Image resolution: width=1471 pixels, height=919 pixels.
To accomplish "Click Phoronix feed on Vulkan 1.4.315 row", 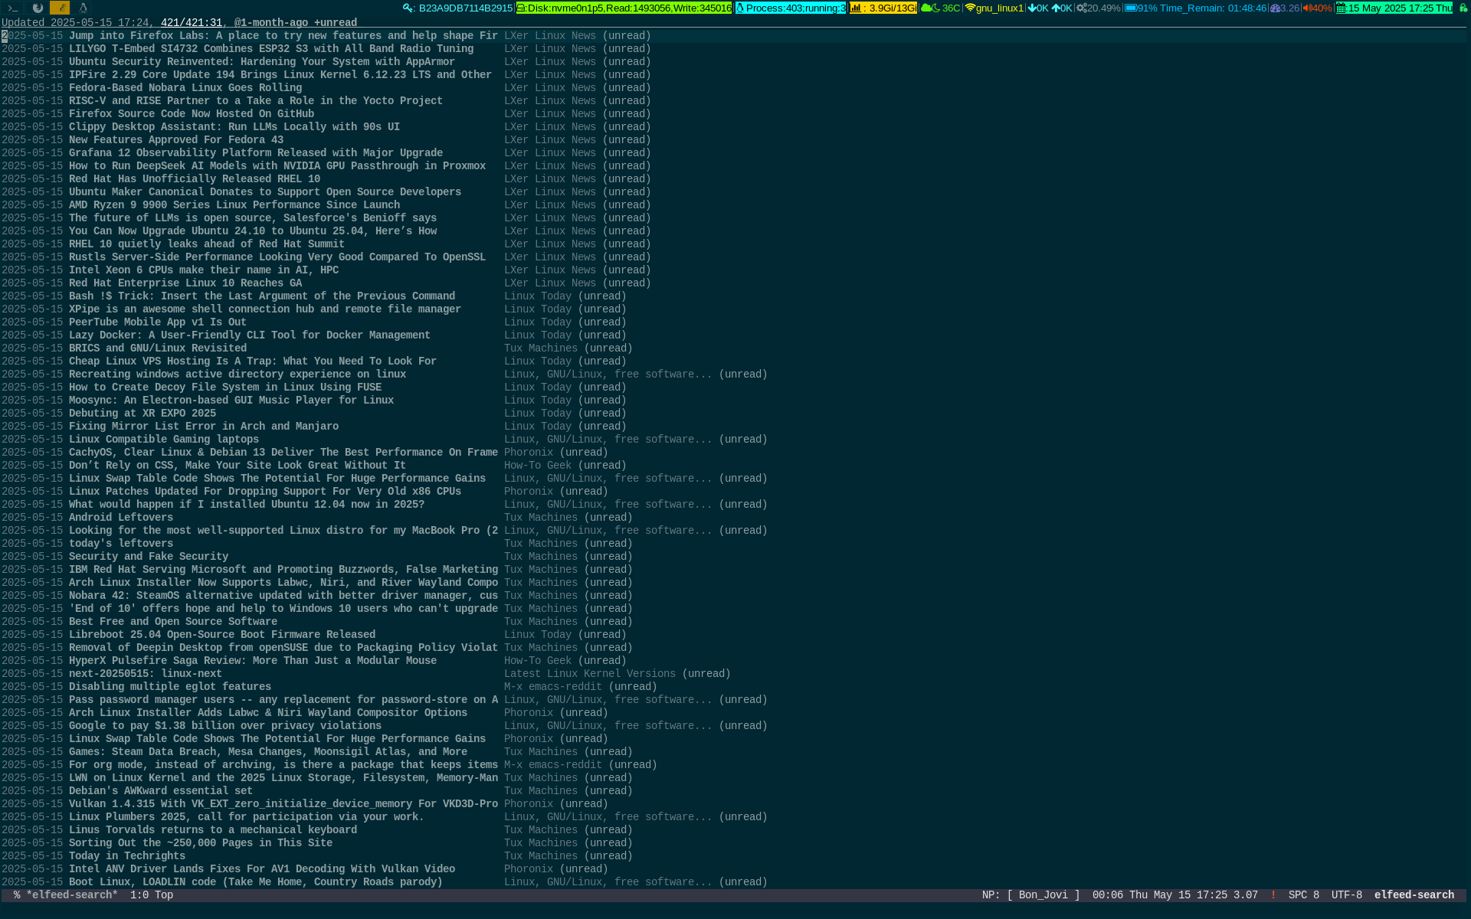I will 529,804.
